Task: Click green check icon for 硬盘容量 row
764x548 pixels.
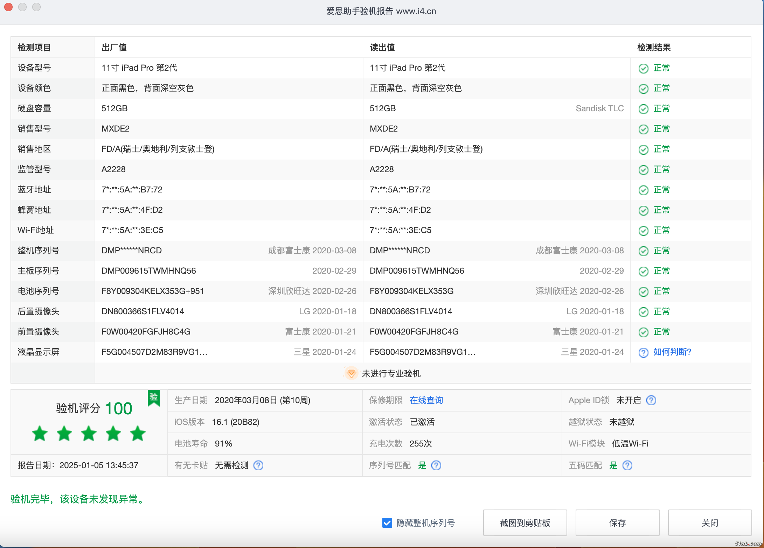Action: coord(643,109)
